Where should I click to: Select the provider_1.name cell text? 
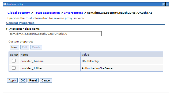tap(32, 61)
